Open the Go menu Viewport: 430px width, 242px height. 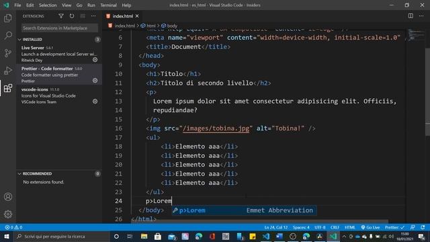click(79, 5)
